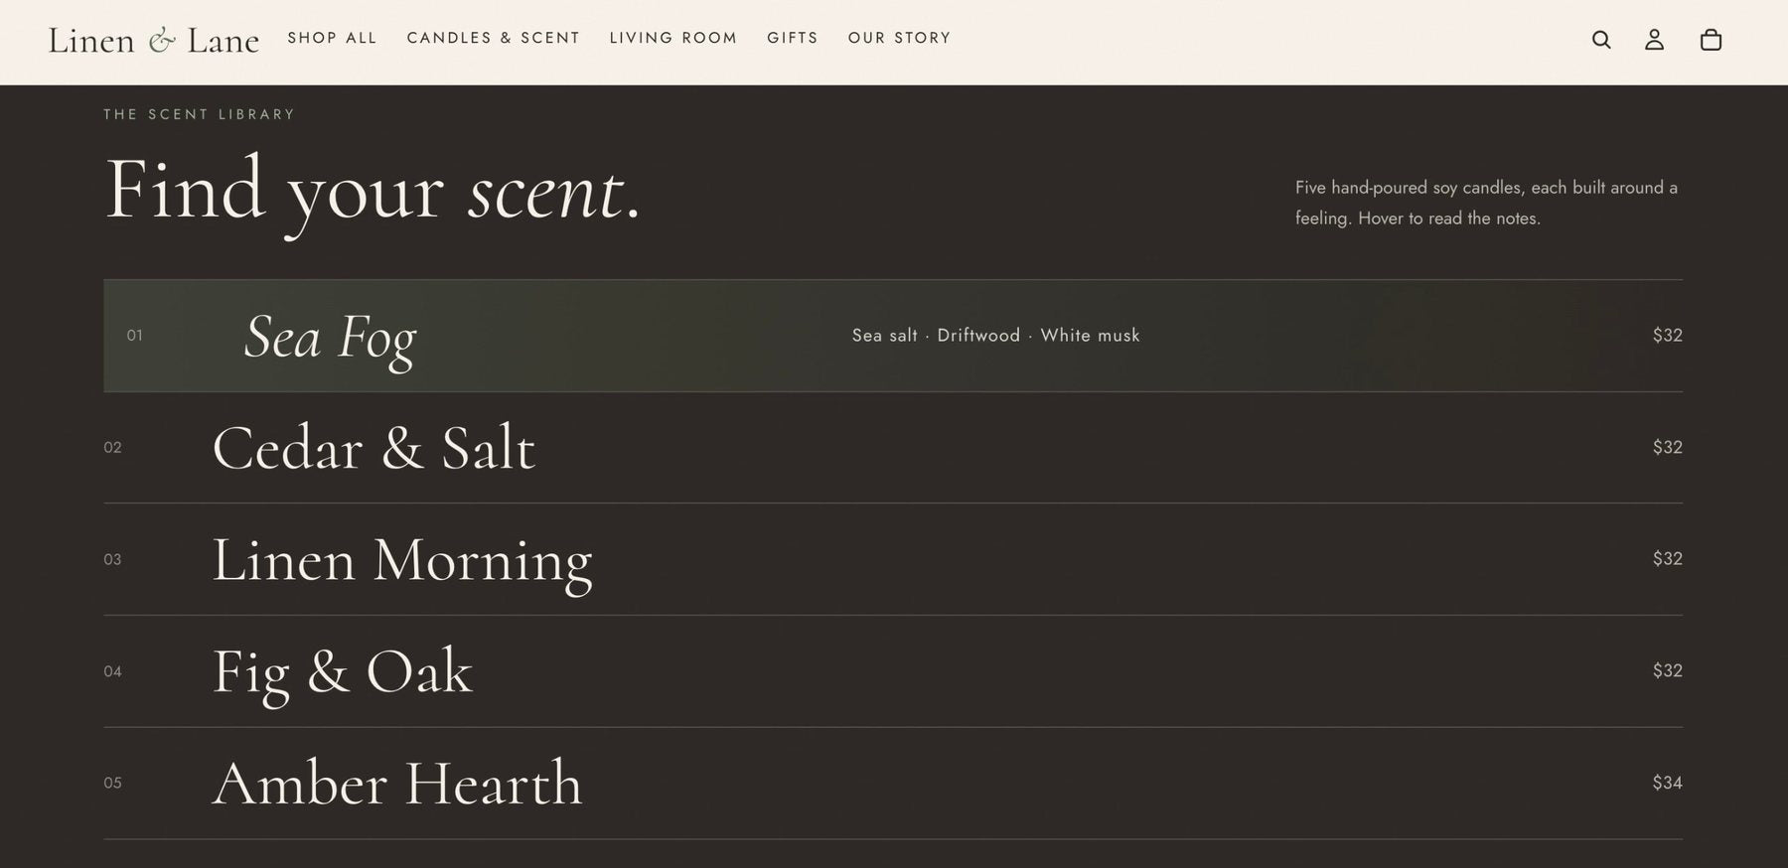Click the 02 number beside Cedar & Salt
This screenshot has width=1788, height=868.
112,448
